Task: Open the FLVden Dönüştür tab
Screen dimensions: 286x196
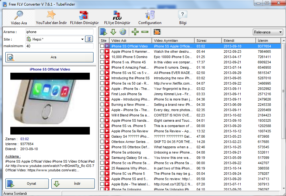Action: coord(84,18)
